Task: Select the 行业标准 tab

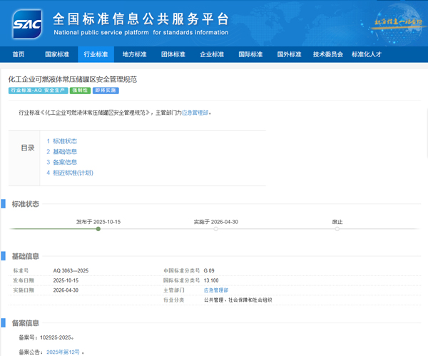Action: tap(96, 54)
